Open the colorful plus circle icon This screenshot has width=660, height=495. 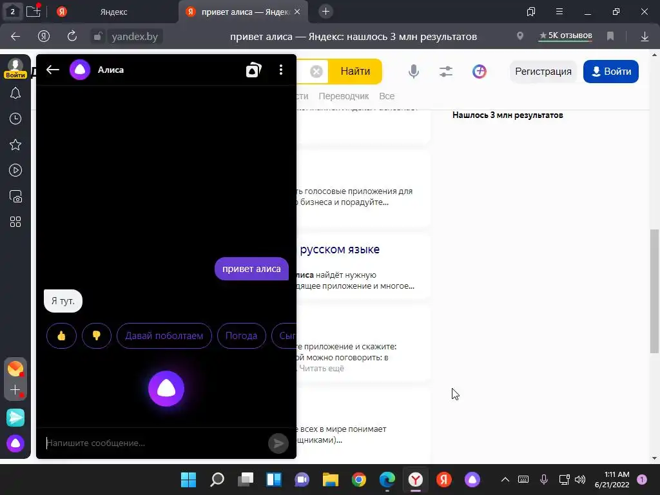pyautogui.click(x=479, y=71)
